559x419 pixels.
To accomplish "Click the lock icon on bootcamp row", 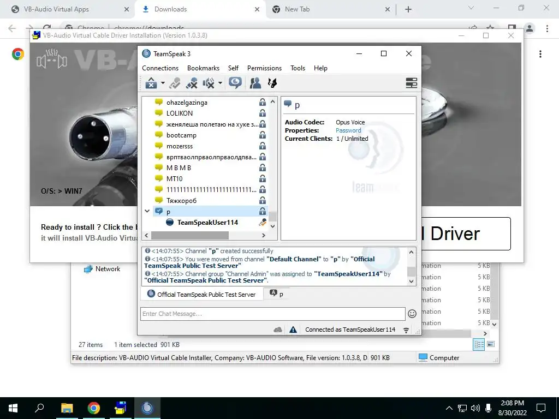I will (263, 135).
